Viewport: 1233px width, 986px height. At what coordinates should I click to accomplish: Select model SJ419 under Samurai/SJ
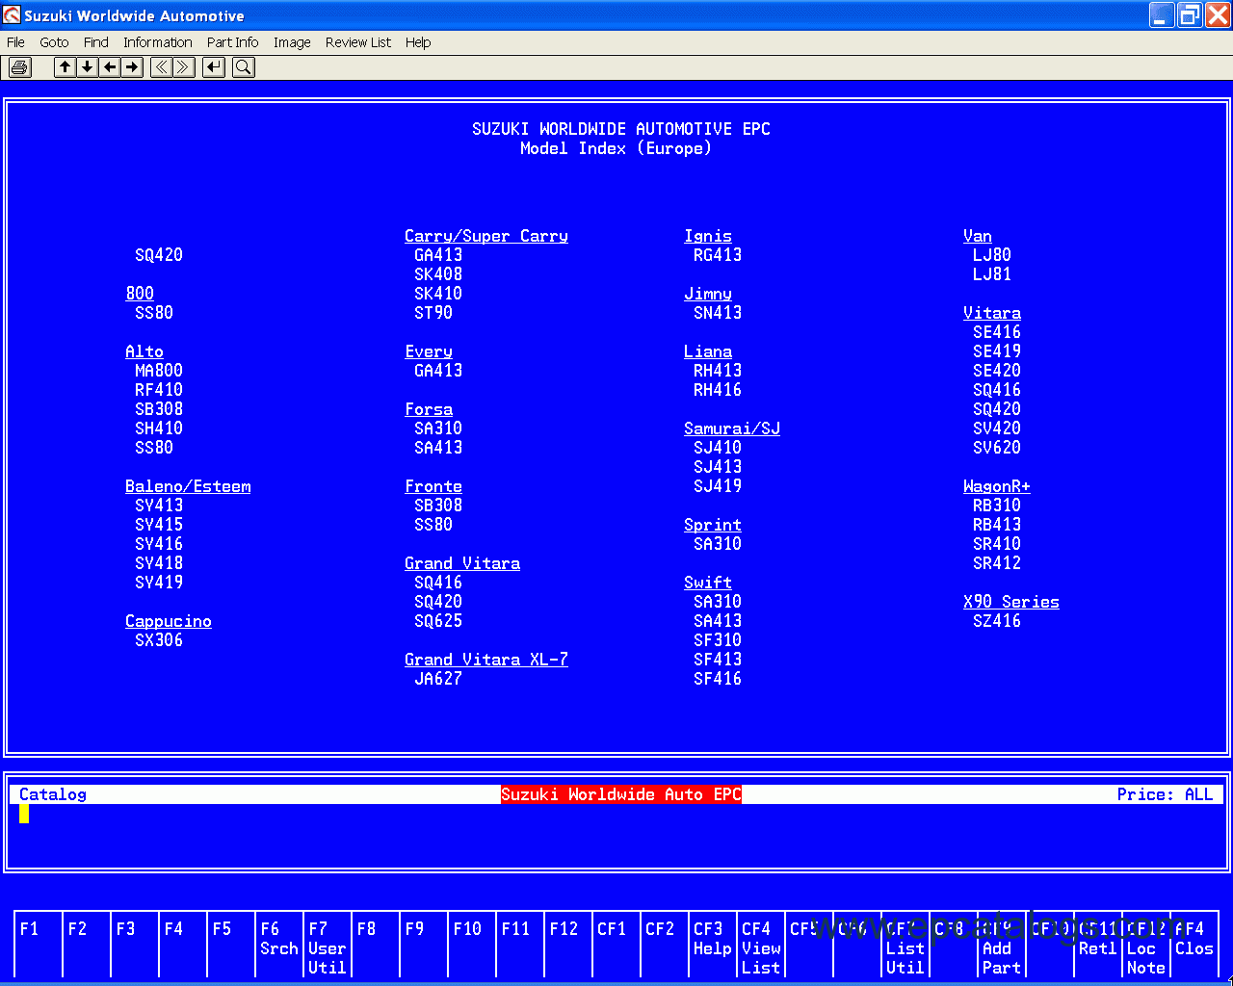point(718,486)
